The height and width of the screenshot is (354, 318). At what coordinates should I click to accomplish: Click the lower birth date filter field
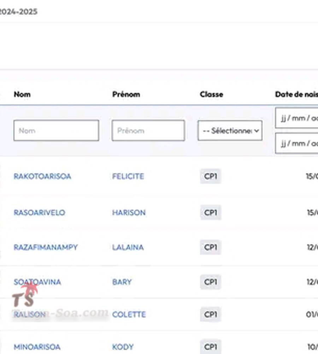(297, 143)
